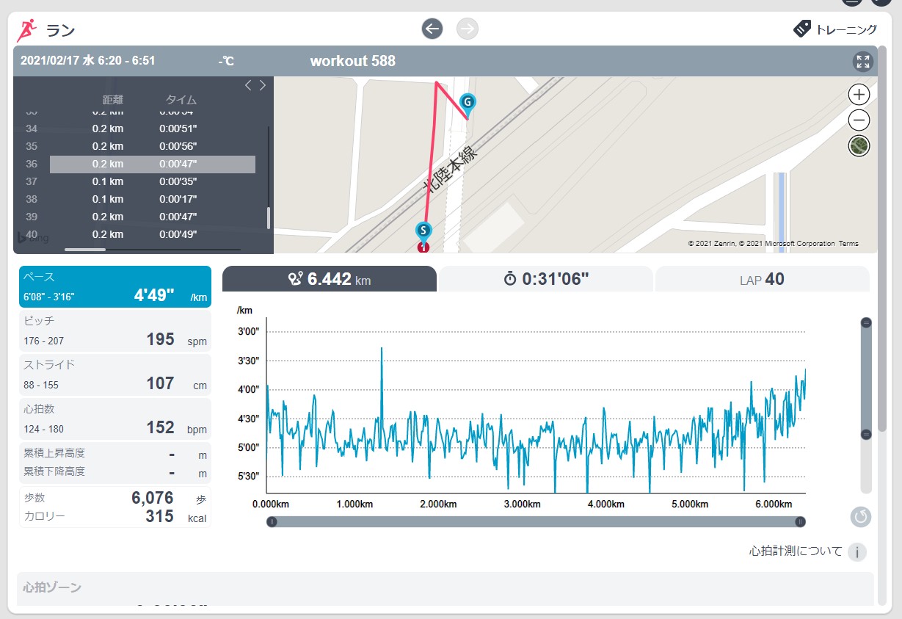Image resolution: width=902 pixels, height=619 pixels.
Task: Select lap 37 row
Action: click(153, 181)
